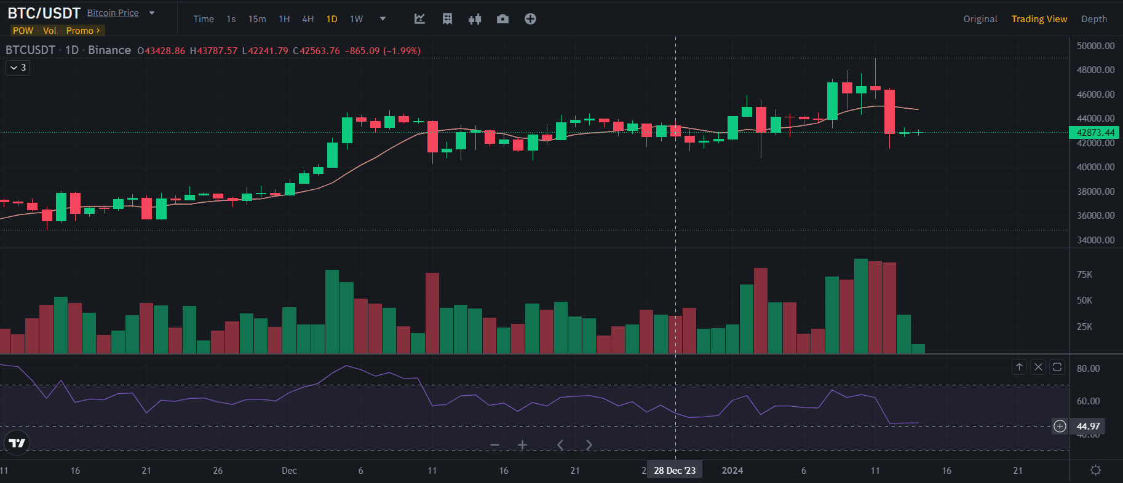Viewport: 1123px width, 483px height.
Task: Click the TradingView logo badge
Action: 17,442
